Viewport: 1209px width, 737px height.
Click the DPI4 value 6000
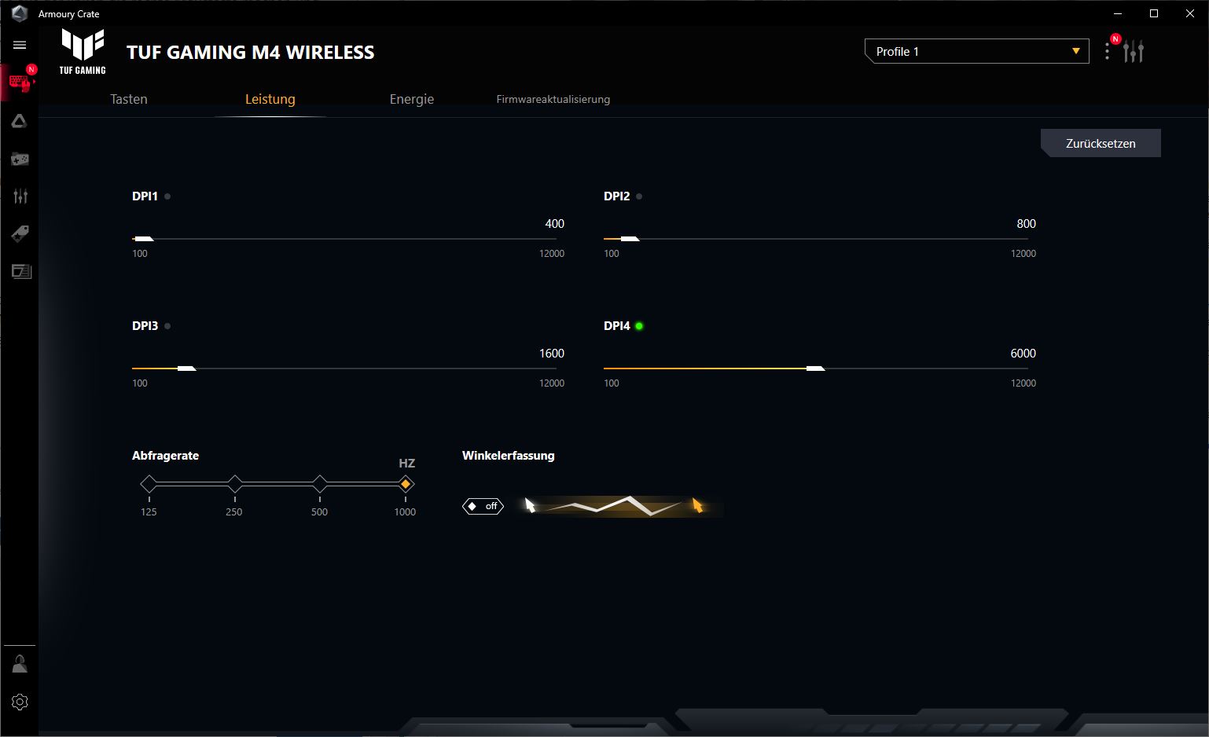click(1023, 354)
